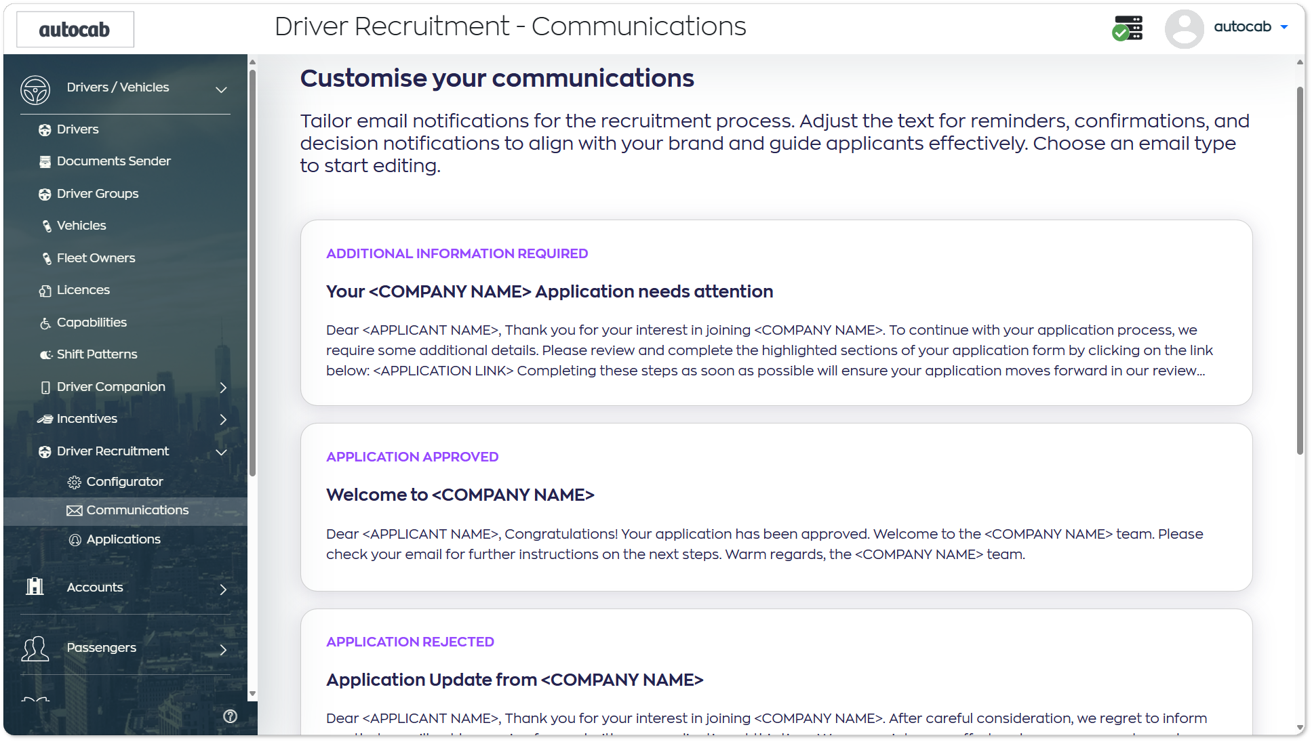Open the autocab user avatar icon
Image resolution: width=1312 pixels, height=742 pixels.
tap(1184, 28)
